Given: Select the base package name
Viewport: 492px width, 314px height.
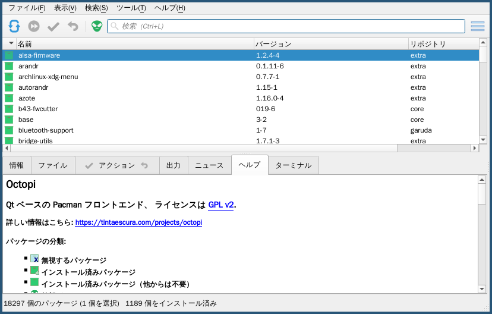Looking at the screenshot, I should 26,120.
